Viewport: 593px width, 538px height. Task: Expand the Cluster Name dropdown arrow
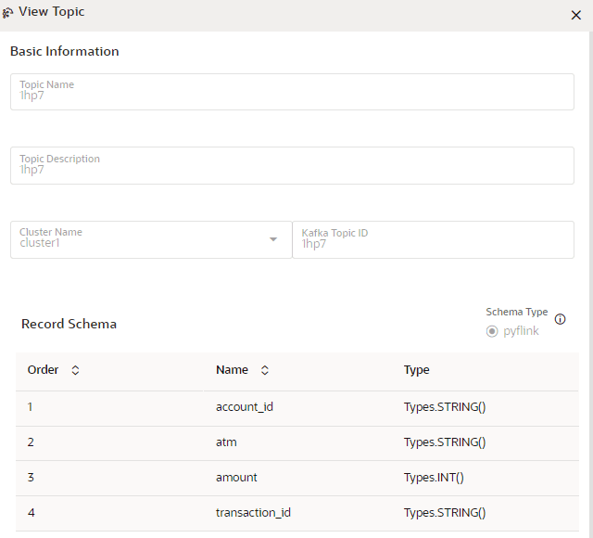tap(273, 239)
